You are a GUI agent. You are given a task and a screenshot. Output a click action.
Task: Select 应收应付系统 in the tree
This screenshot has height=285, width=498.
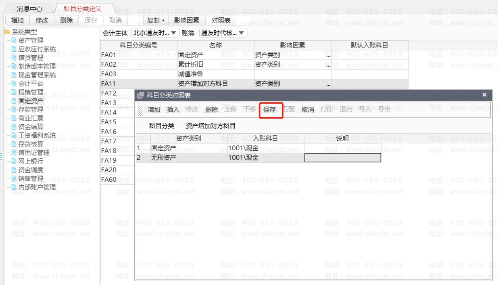coord(37,49)
